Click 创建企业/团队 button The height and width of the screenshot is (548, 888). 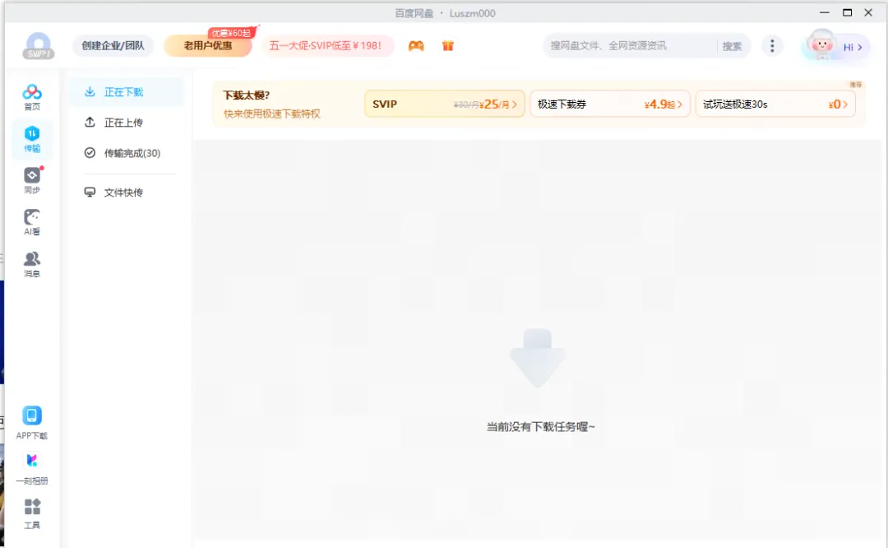[113, 46]
